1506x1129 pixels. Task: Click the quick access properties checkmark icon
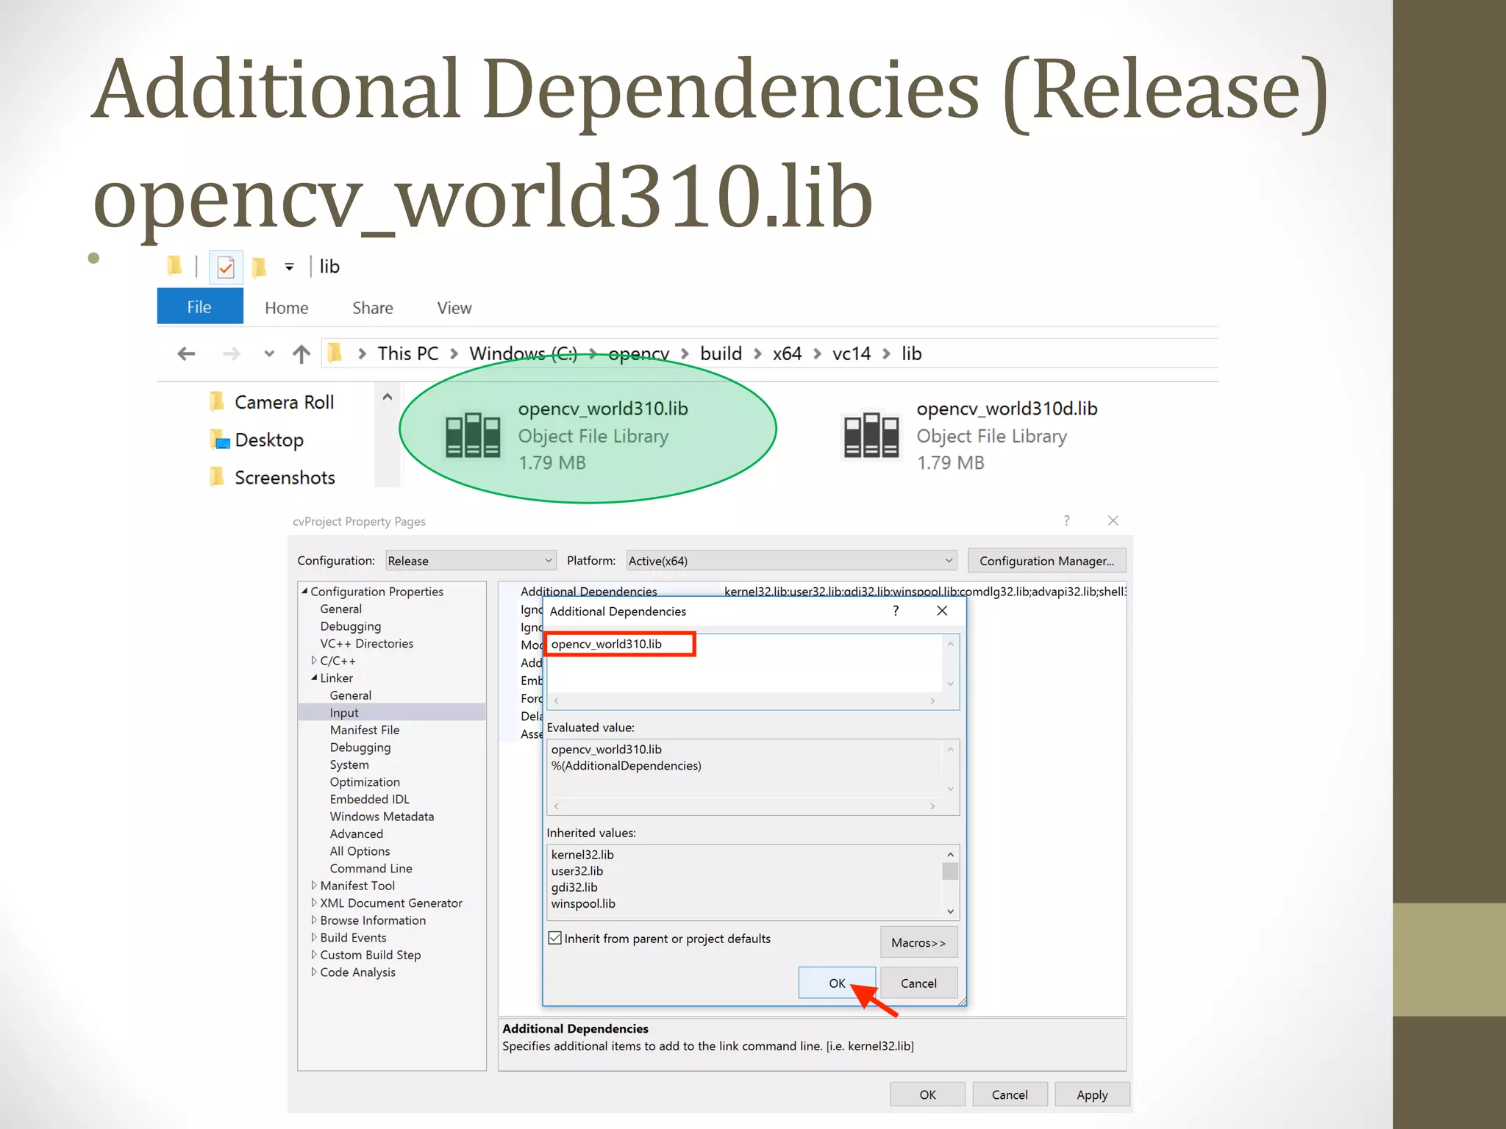(x=226, y=267)
